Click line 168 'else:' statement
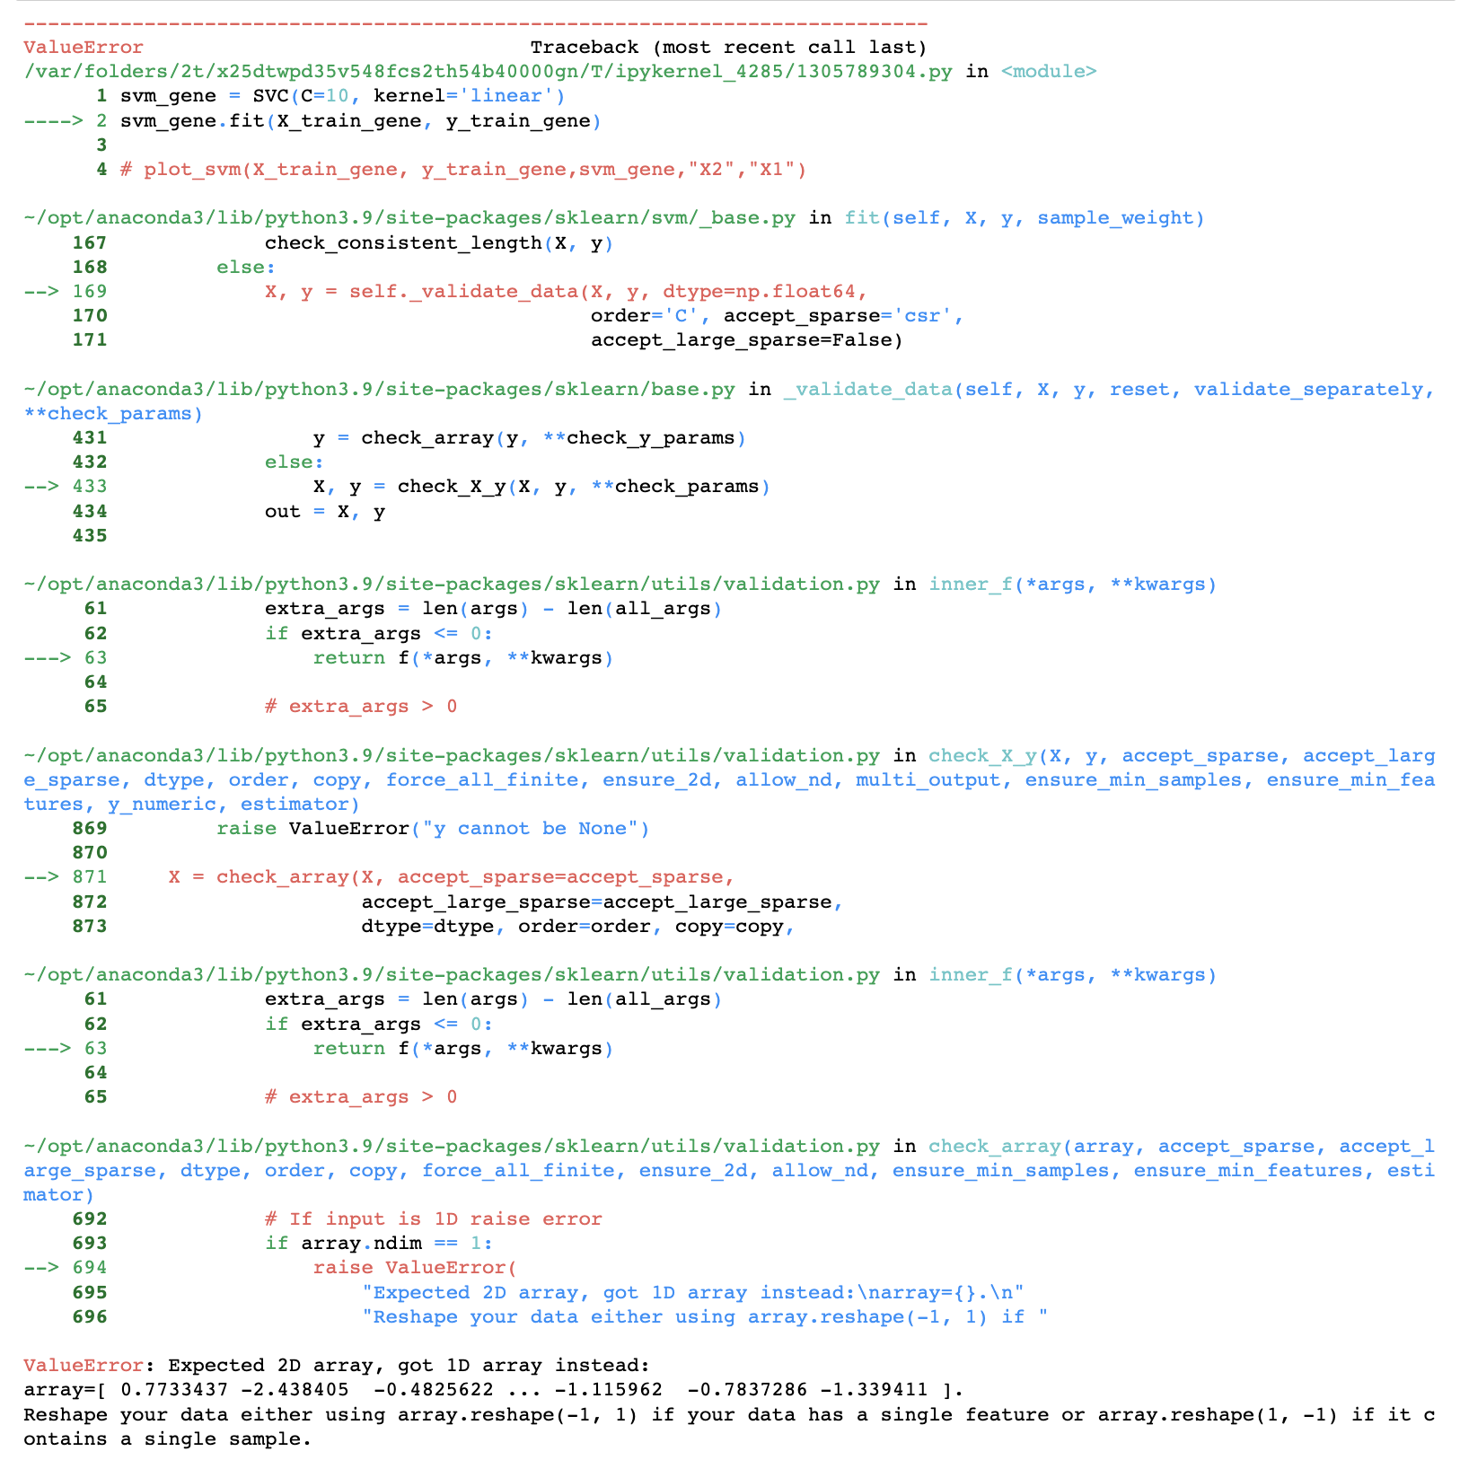 246,268
